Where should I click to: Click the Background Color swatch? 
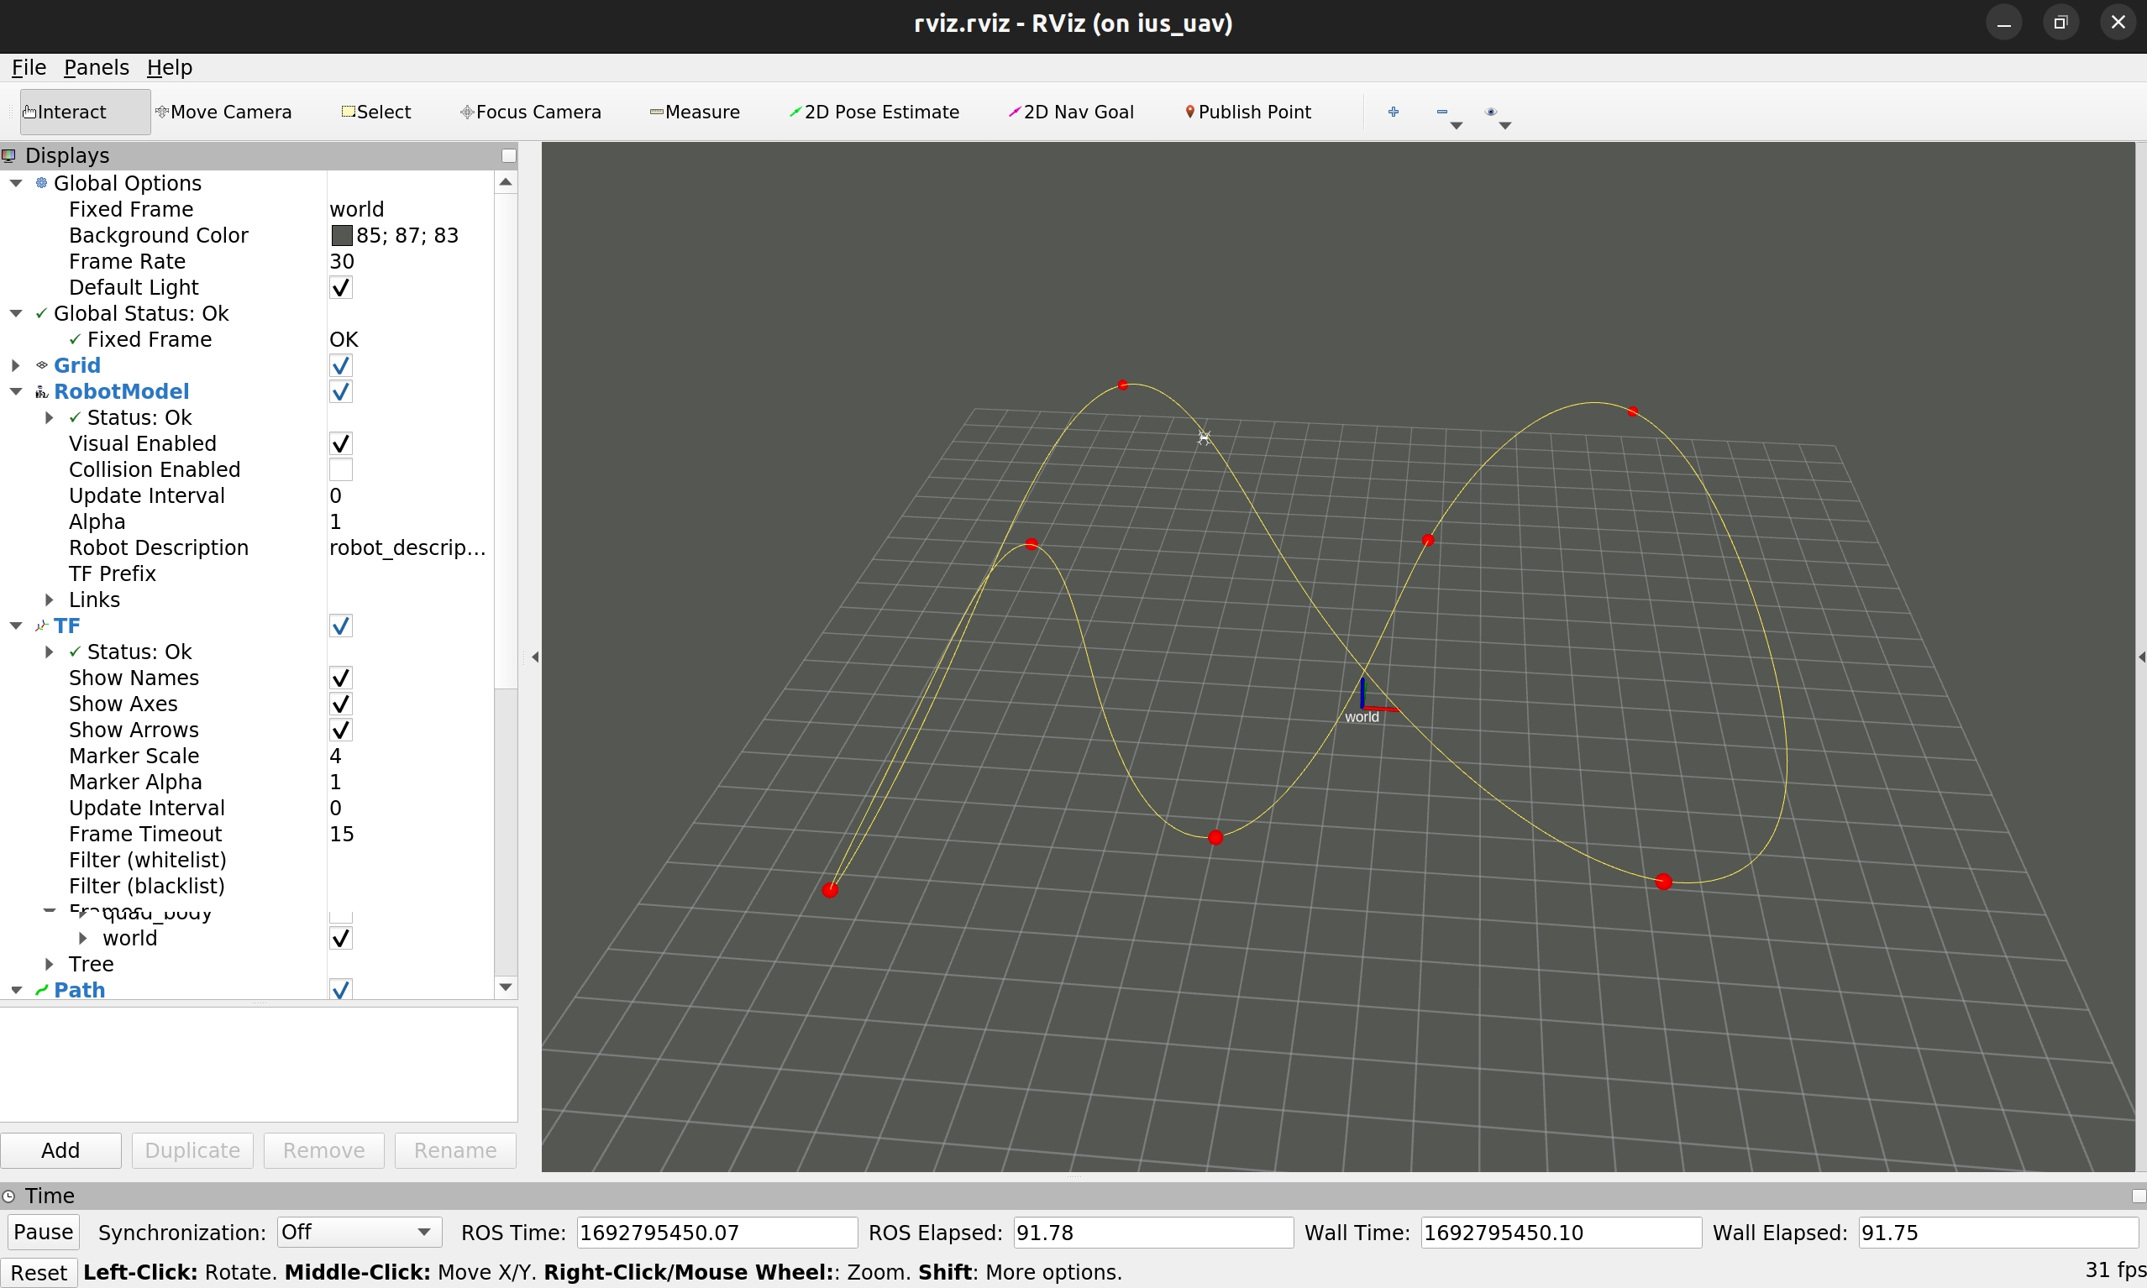coord(341,235)
